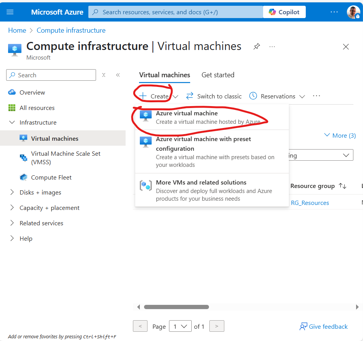Viewport: 363px width, 341px height.
Task: Switch to the Get started tab
Action: (218, 75)
